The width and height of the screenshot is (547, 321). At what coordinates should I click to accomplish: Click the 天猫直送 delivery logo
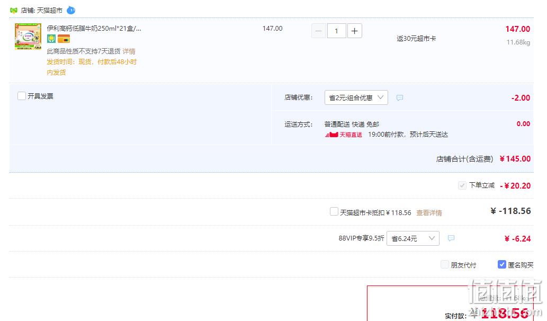[344, 135]
